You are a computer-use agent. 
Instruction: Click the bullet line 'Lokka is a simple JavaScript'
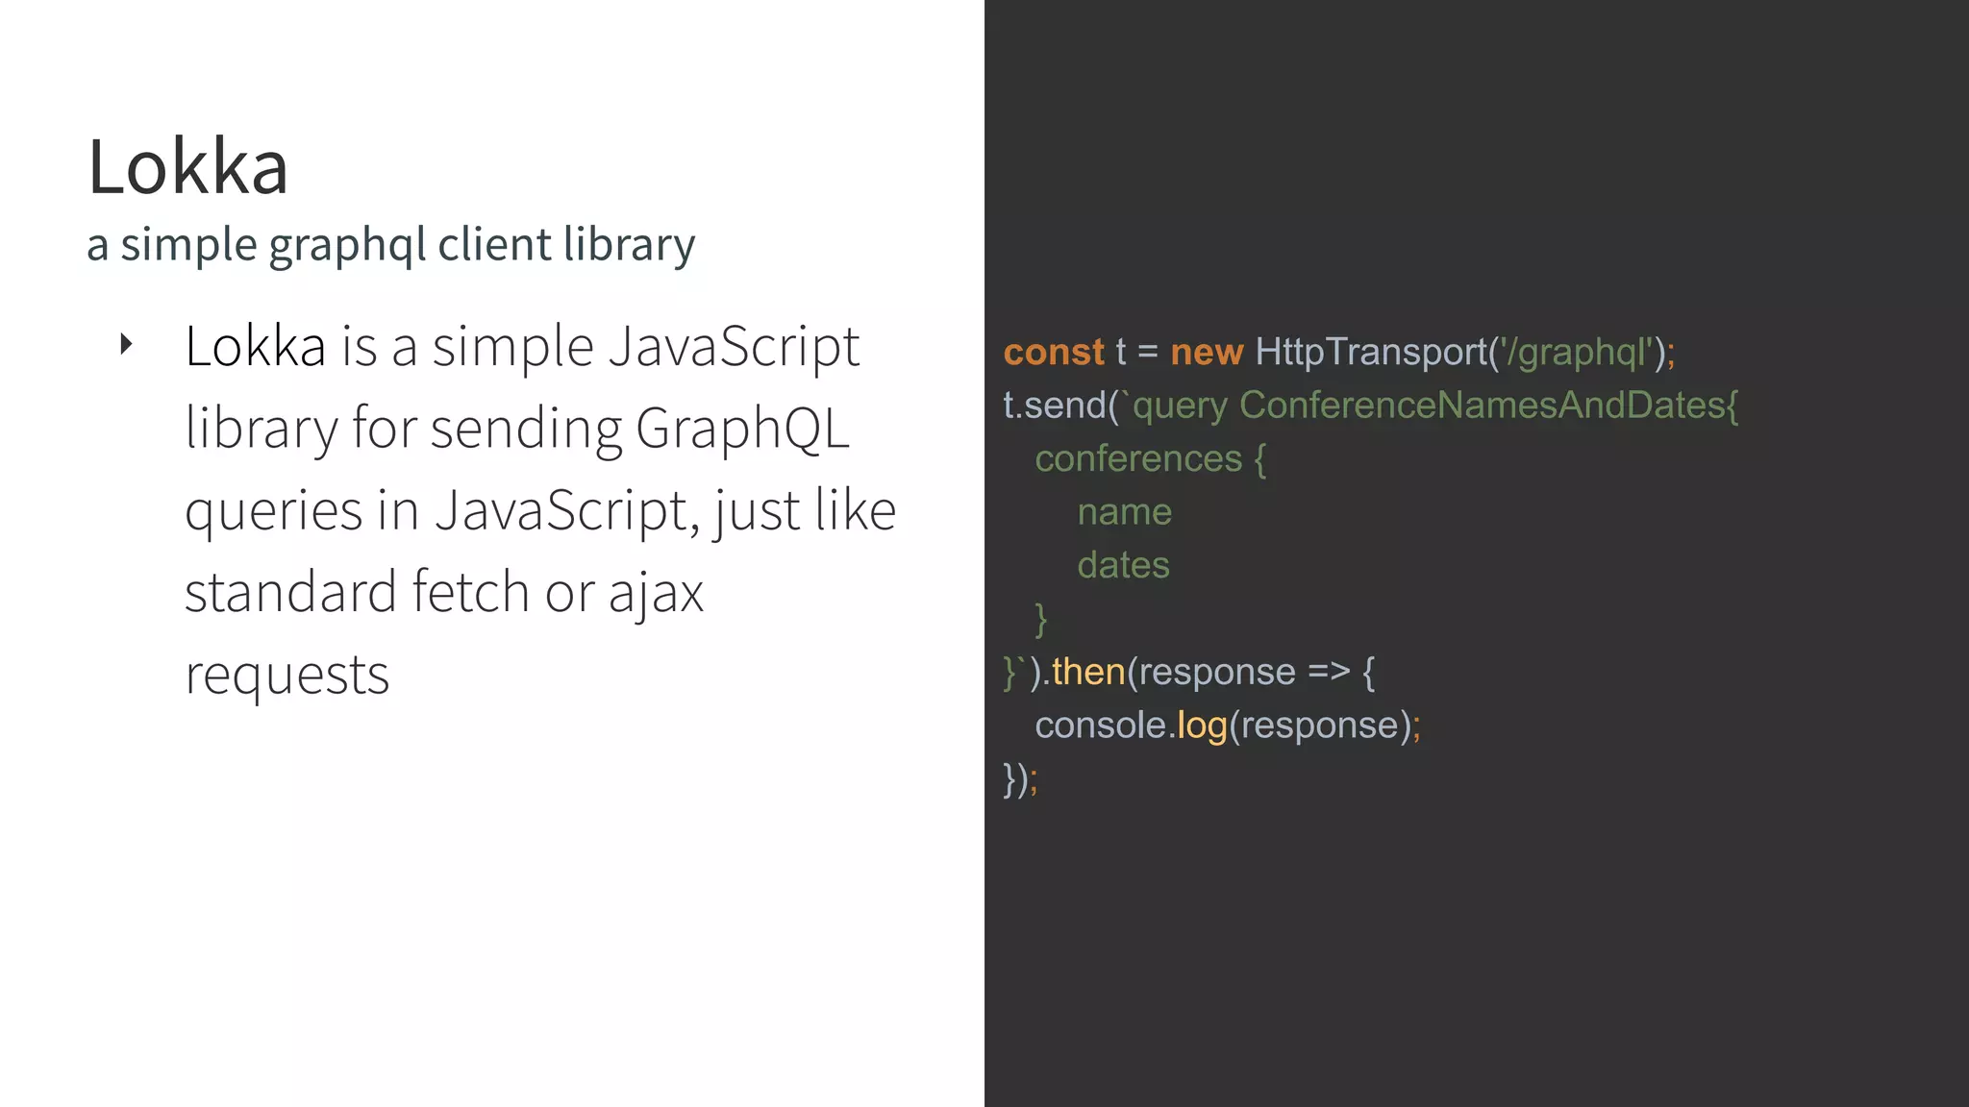pos(522,347)
